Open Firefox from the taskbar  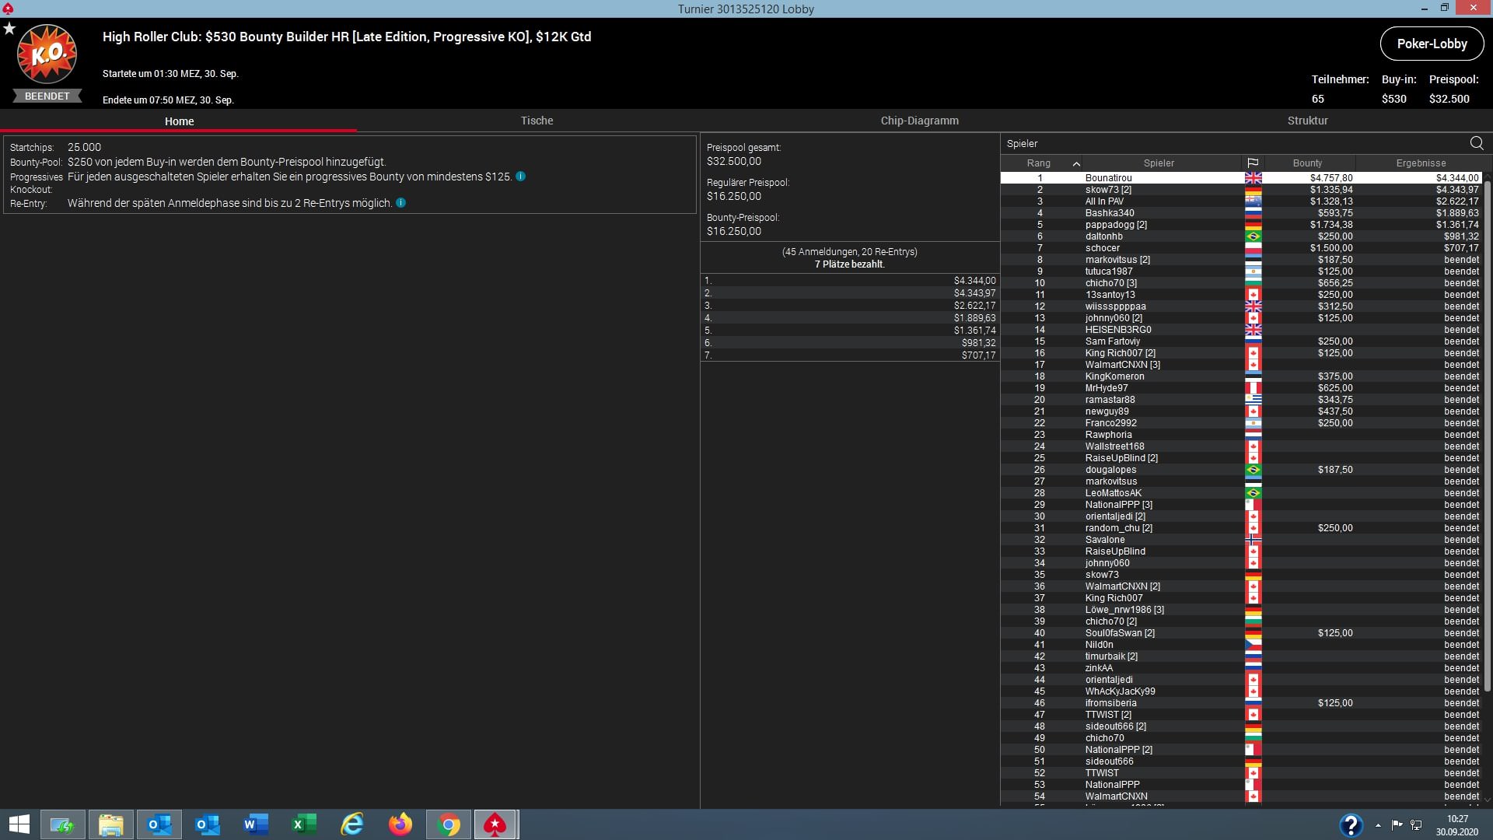(400, 824)
